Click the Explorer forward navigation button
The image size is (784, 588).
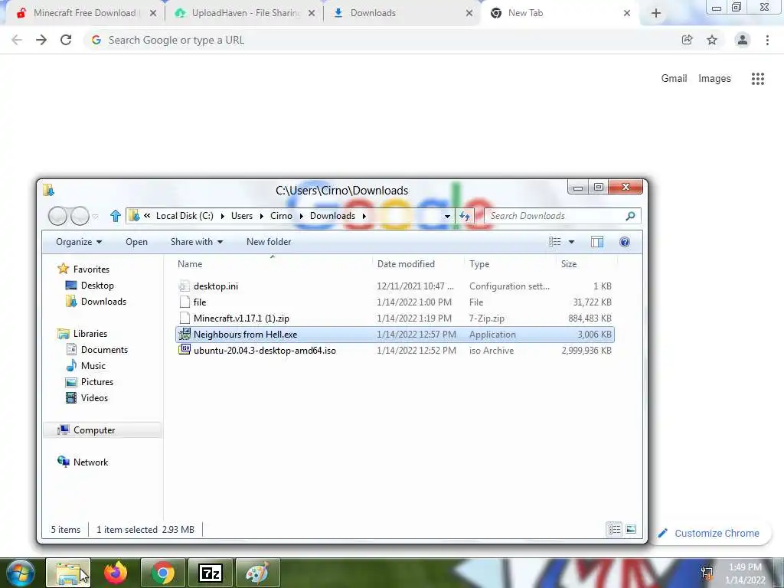80,216
